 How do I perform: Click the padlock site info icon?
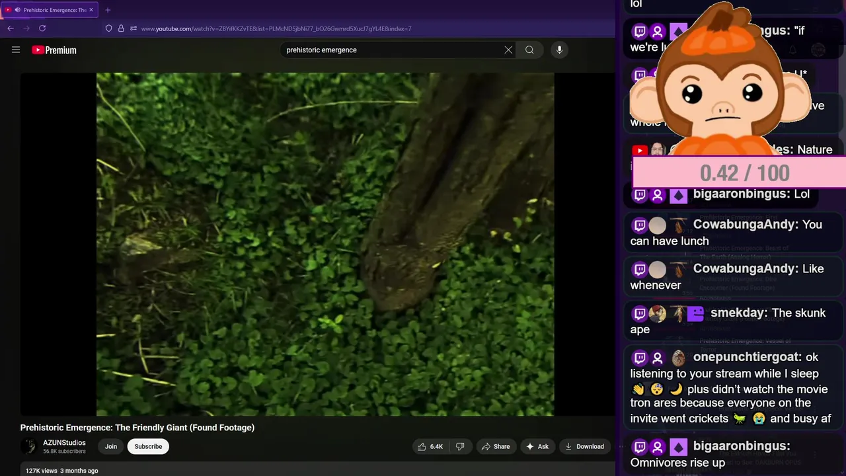point(121,28)
